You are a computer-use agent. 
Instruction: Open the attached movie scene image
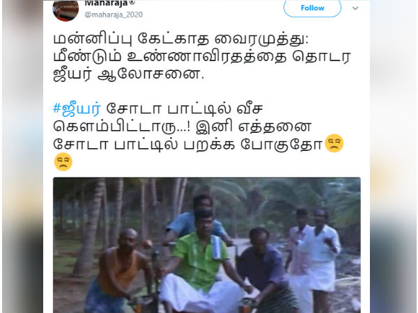(x=207, y=245)
